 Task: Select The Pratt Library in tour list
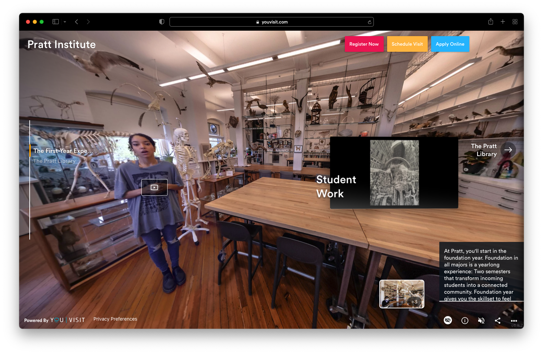click(x=54, y=161)
